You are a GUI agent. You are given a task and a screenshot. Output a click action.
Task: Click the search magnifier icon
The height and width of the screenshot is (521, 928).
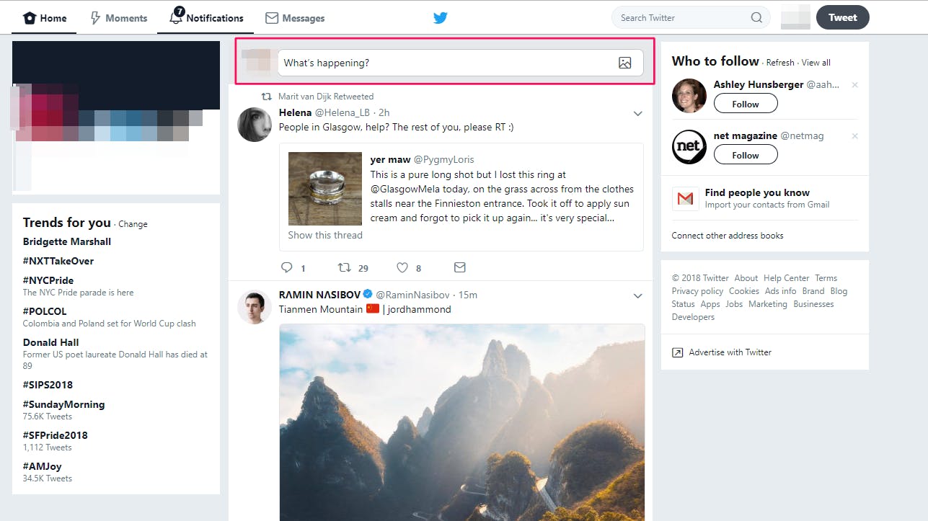tap(756, 18)
